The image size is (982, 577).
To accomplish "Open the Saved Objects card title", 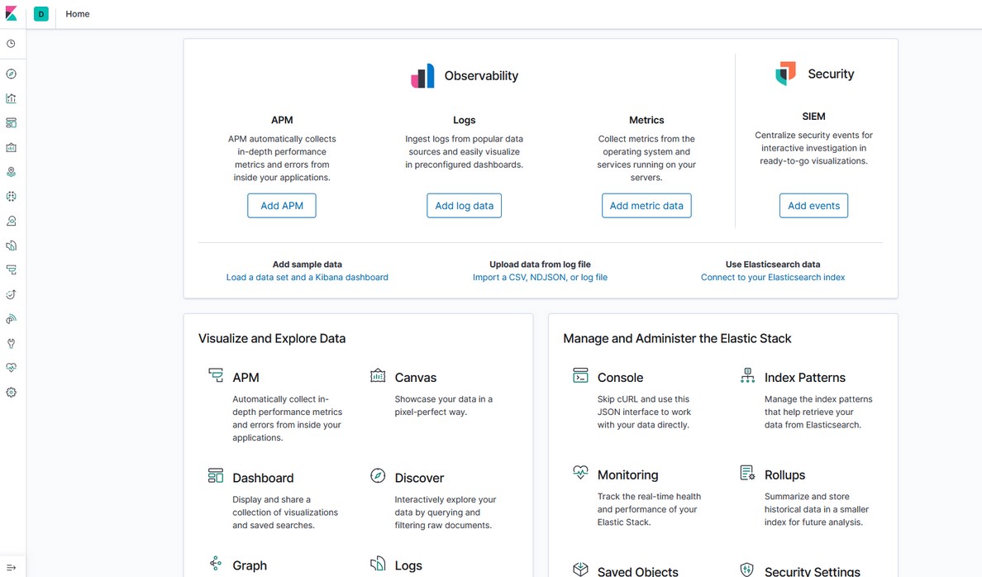I will tap(637, 571).
